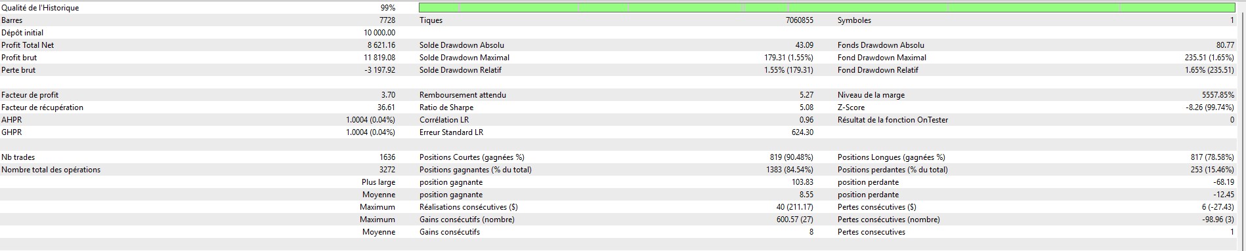Click the green history quality bar

pos(827,8)
